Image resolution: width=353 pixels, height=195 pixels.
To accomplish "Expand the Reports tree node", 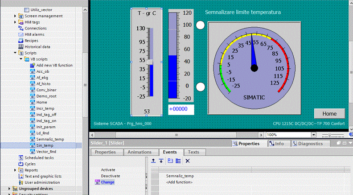I will coord(15,170).
